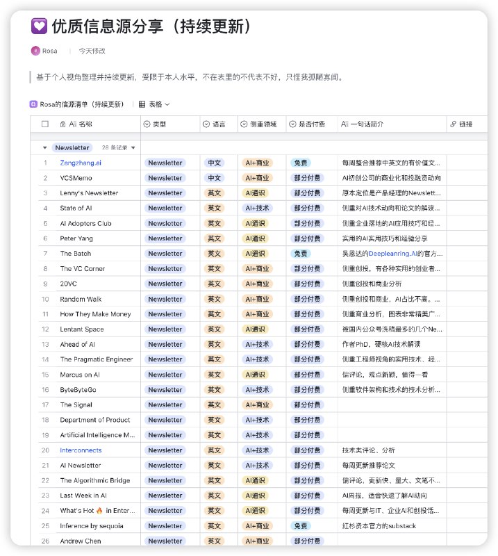Select Ahead of AI name cell

click(x=98, y=344)
